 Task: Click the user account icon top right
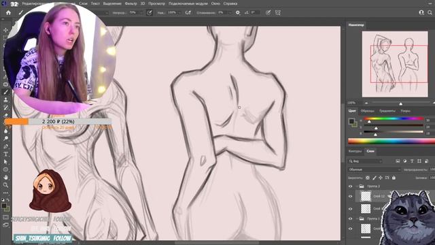click(421, 12)
